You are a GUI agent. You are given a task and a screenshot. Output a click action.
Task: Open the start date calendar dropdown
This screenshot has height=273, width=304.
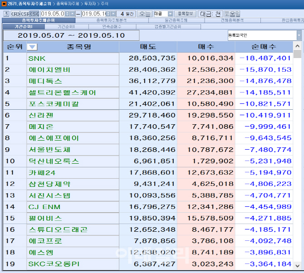[72, 14]
